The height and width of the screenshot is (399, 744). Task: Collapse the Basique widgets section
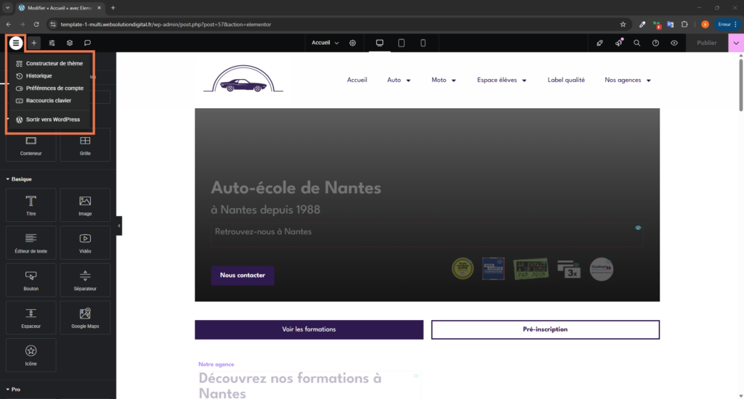click(19, 178)
